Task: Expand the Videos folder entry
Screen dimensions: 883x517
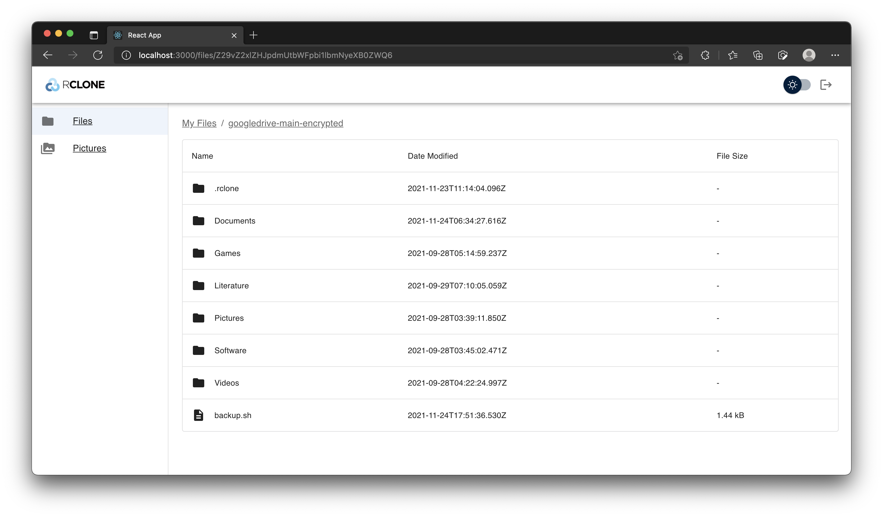Action: [226, 382]
